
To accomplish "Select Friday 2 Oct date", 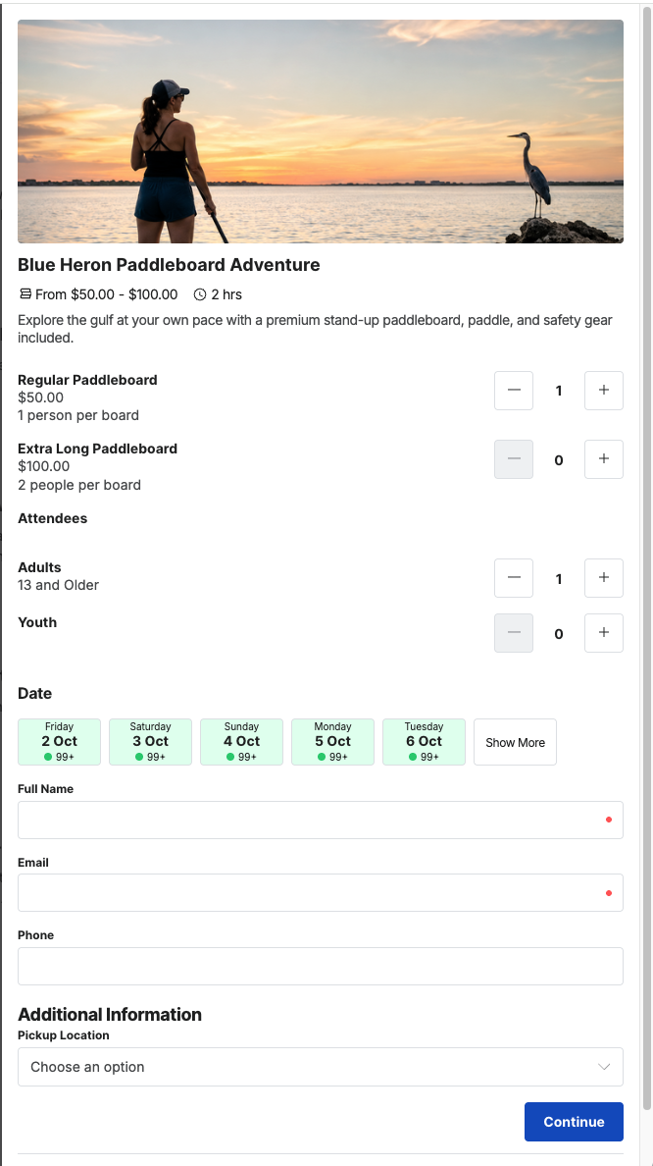I will coord(60,742).
